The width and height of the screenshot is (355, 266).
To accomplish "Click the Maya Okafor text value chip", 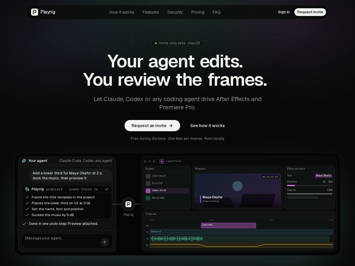I will tap(324, 176).
